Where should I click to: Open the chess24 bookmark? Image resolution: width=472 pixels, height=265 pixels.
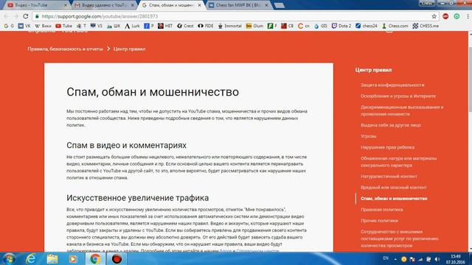pyautogui.click(x=367, y=26)
